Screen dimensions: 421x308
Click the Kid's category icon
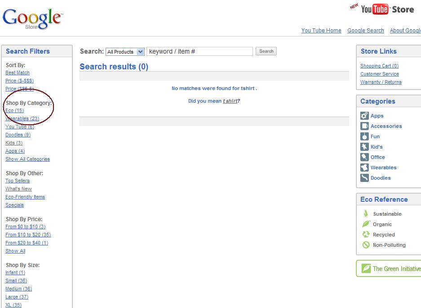pos(364,147)
